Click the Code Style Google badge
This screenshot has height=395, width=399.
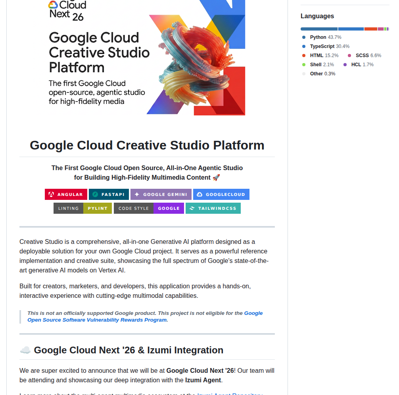pyautogui.click(x=149, y=208)
